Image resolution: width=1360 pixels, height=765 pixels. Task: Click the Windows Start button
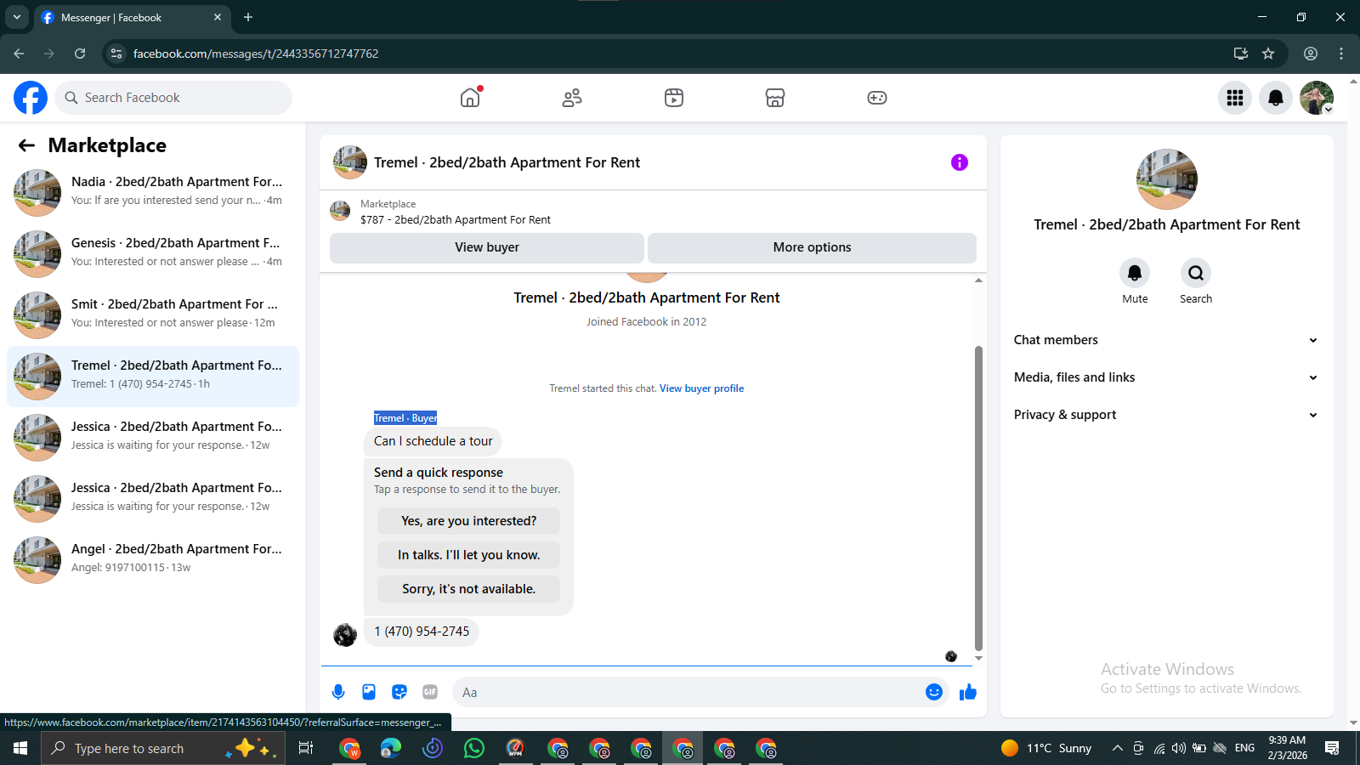tap(20, 748)
